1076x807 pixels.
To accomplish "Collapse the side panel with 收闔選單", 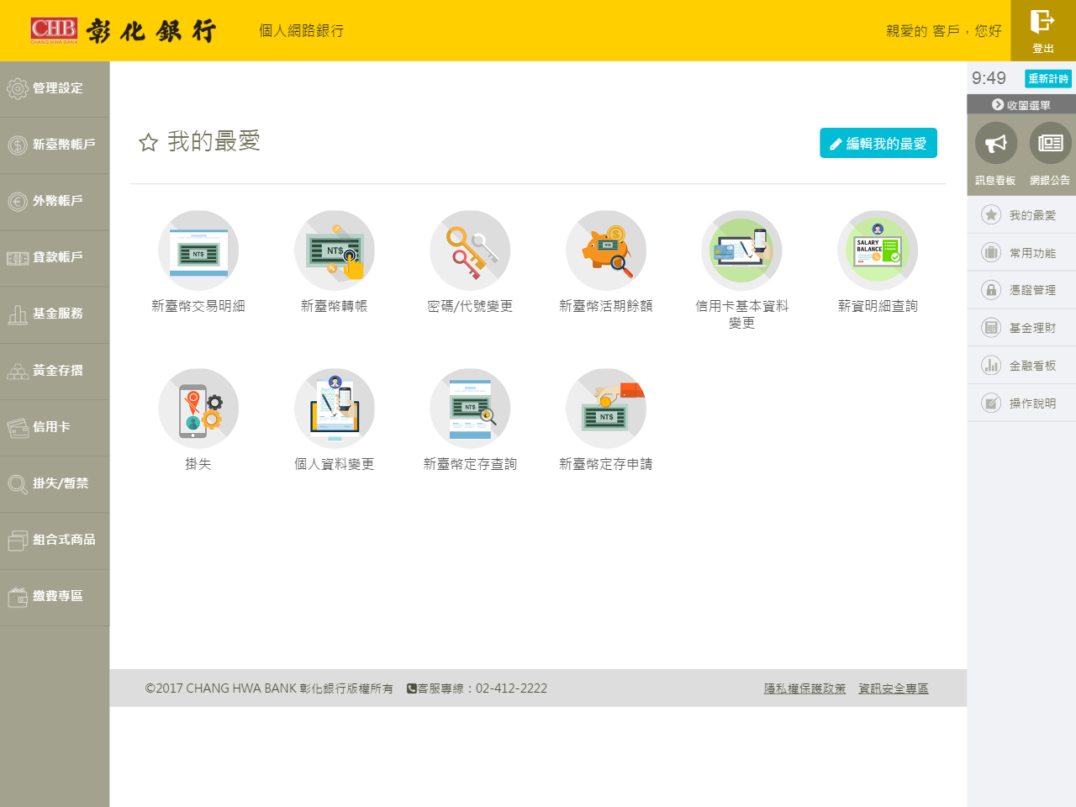I will [x=1021, y=105].
